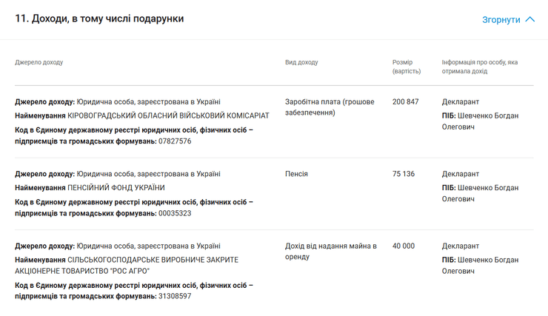Screen dimensions: 548x316
Task: Click the section heading "11. Доходи, в тому числі подарунки"
Action: tap(99, 19)
